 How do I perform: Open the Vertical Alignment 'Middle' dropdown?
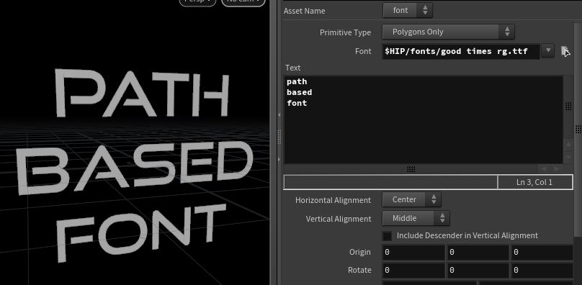pos(416,218)
